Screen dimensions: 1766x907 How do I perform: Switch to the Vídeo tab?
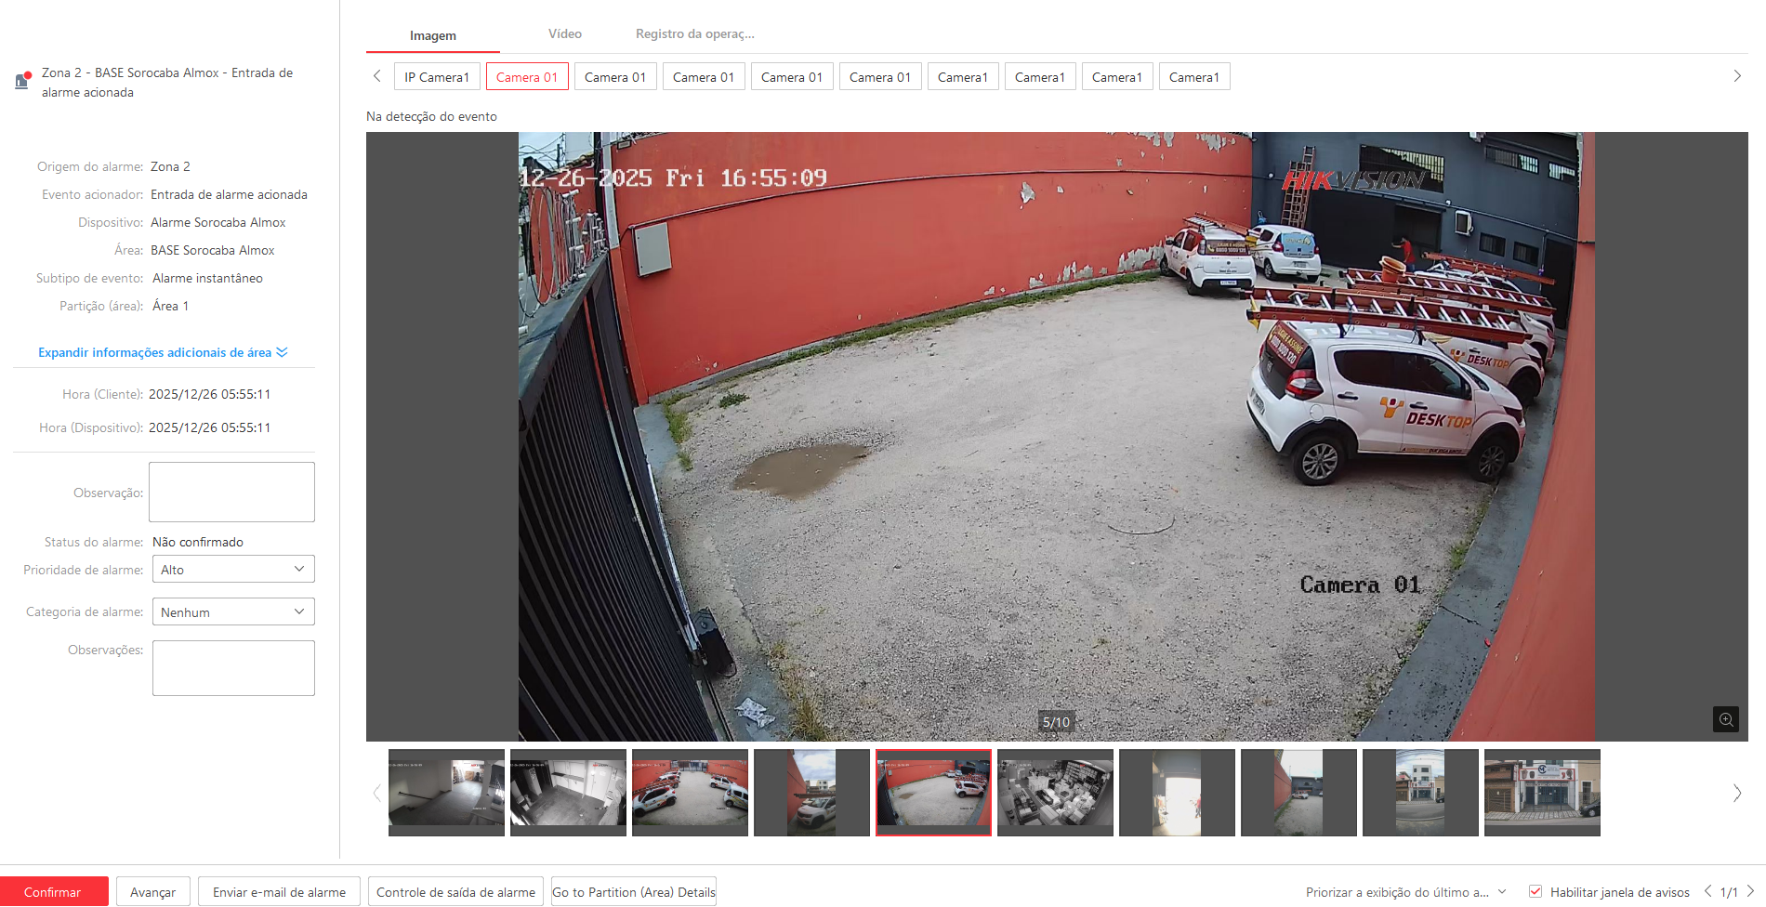pos(564,34)
